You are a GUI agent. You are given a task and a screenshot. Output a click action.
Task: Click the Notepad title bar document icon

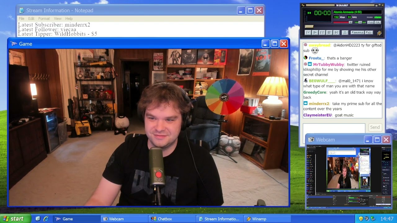[x=21, y=11]
